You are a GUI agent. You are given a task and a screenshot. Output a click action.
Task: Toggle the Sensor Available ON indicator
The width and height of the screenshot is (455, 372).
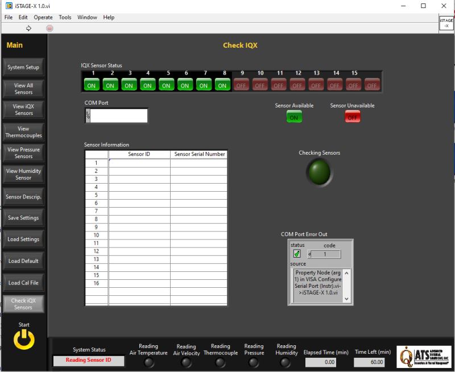click(294, 117)
